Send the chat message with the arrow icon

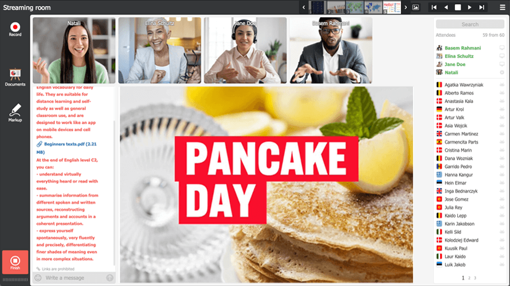109,278
